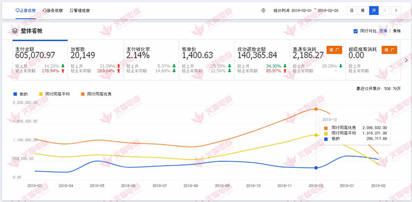Screen dimensions: 412x202
Task: Click the layers icon next to 整体看板
Action: 15,31
